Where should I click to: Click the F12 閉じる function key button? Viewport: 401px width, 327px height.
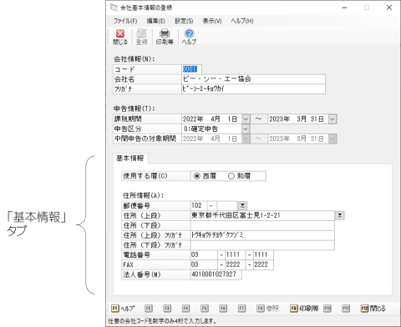tap(373, 309)
